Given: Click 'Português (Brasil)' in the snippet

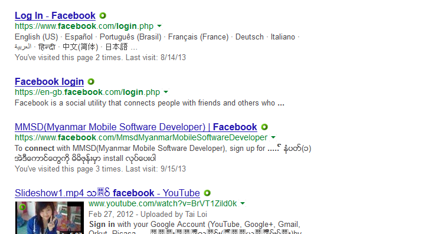Looking at the screenshot, I should click(130, 37).
